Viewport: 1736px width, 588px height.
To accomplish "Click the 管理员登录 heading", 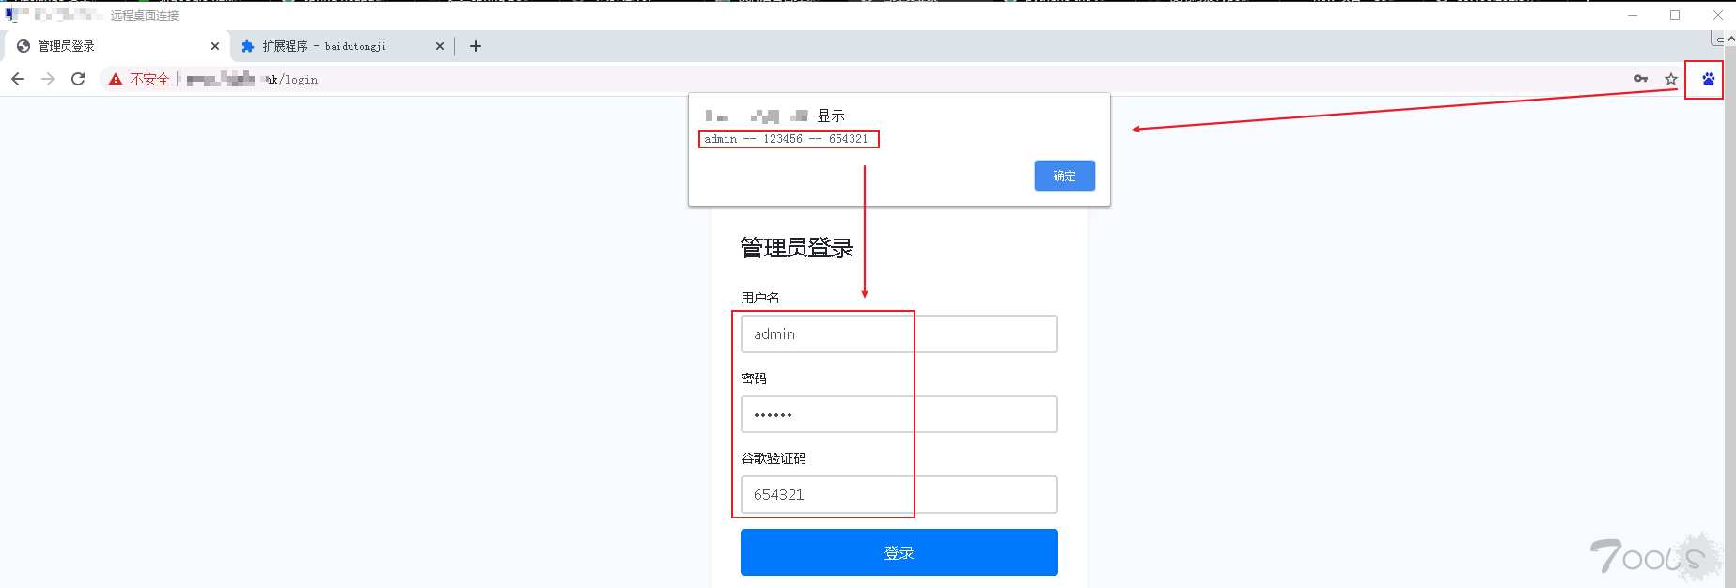I will (x=797, y=248).
